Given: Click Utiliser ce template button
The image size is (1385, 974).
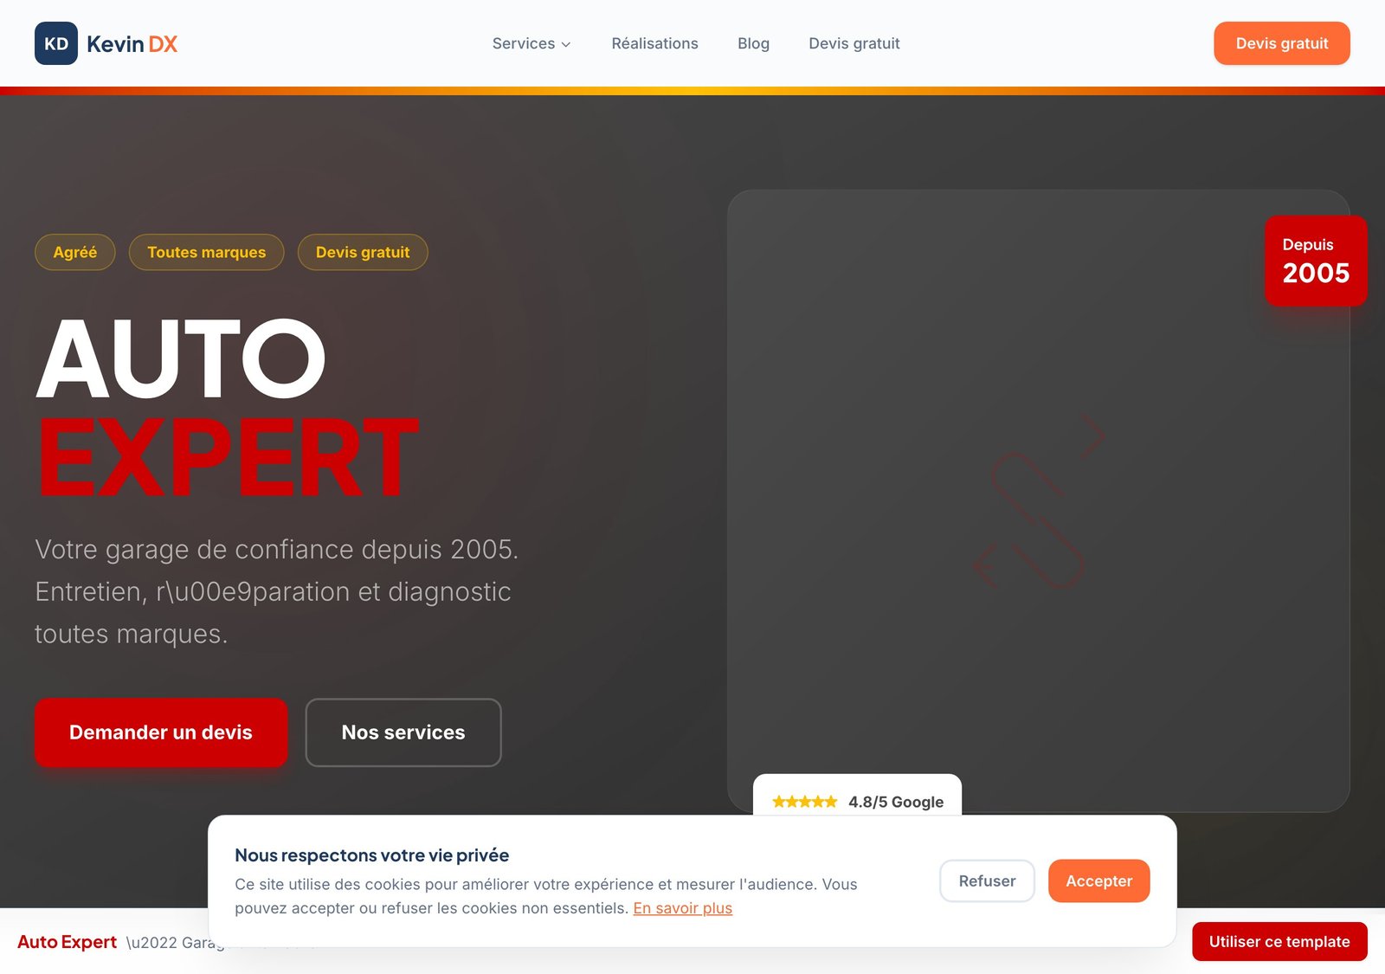Looking at the screenshot, I should point(1279,941).
